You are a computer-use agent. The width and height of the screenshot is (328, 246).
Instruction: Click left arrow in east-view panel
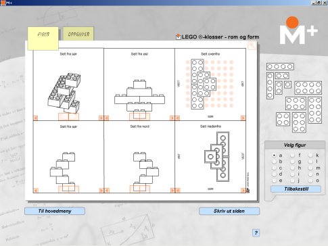click(x=106, y=118)
